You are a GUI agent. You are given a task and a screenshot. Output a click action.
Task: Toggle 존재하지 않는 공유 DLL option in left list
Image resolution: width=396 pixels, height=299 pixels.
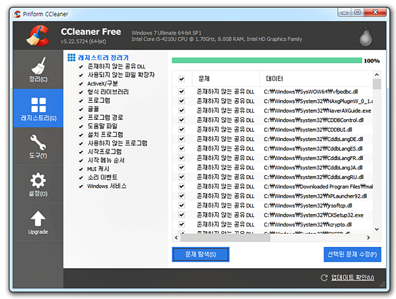[x=81, y=67]
